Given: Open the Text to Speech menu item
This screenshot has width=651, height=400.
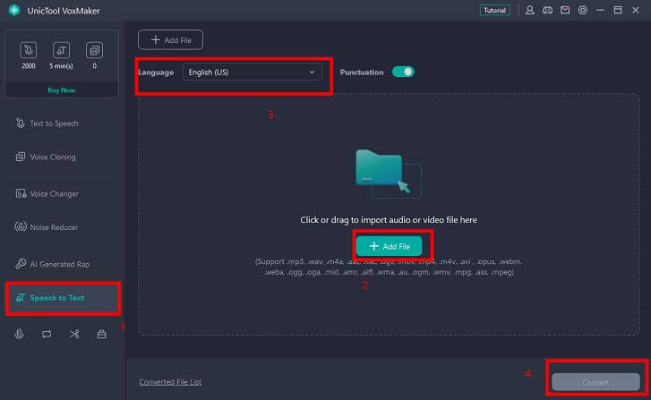Looking at the screenshot, I should pos(63,123).
